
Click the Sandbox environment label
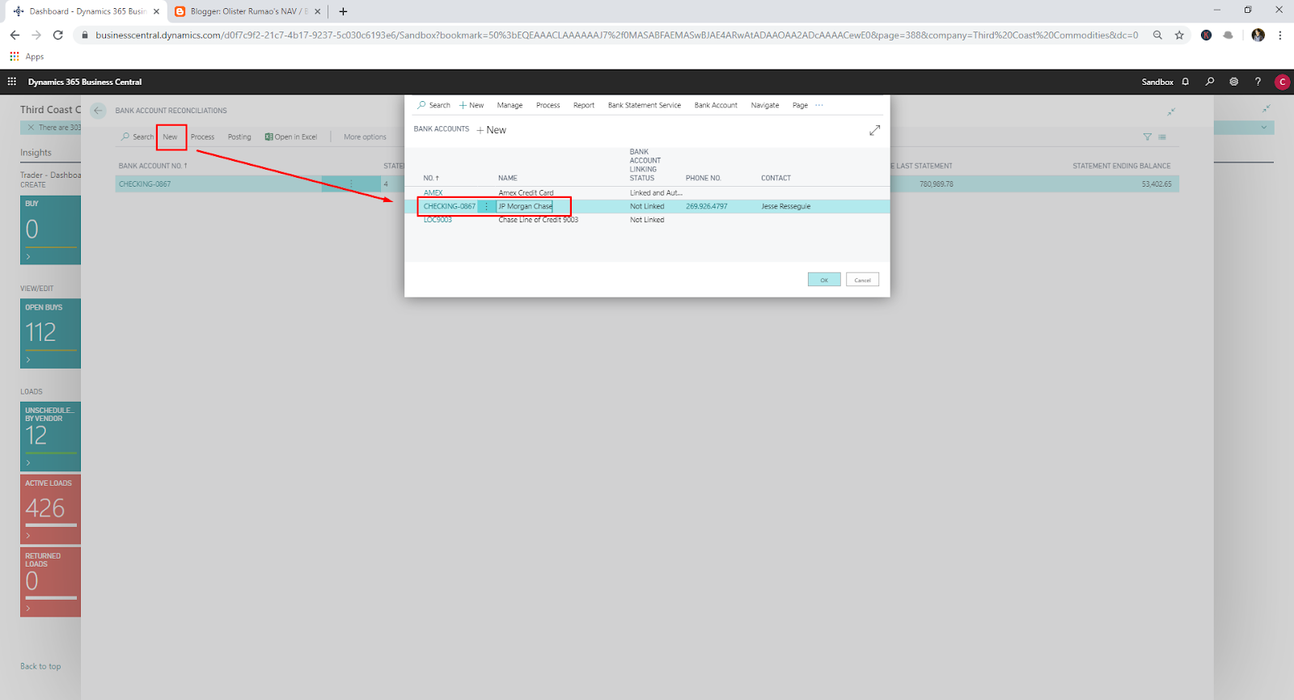1157,82
